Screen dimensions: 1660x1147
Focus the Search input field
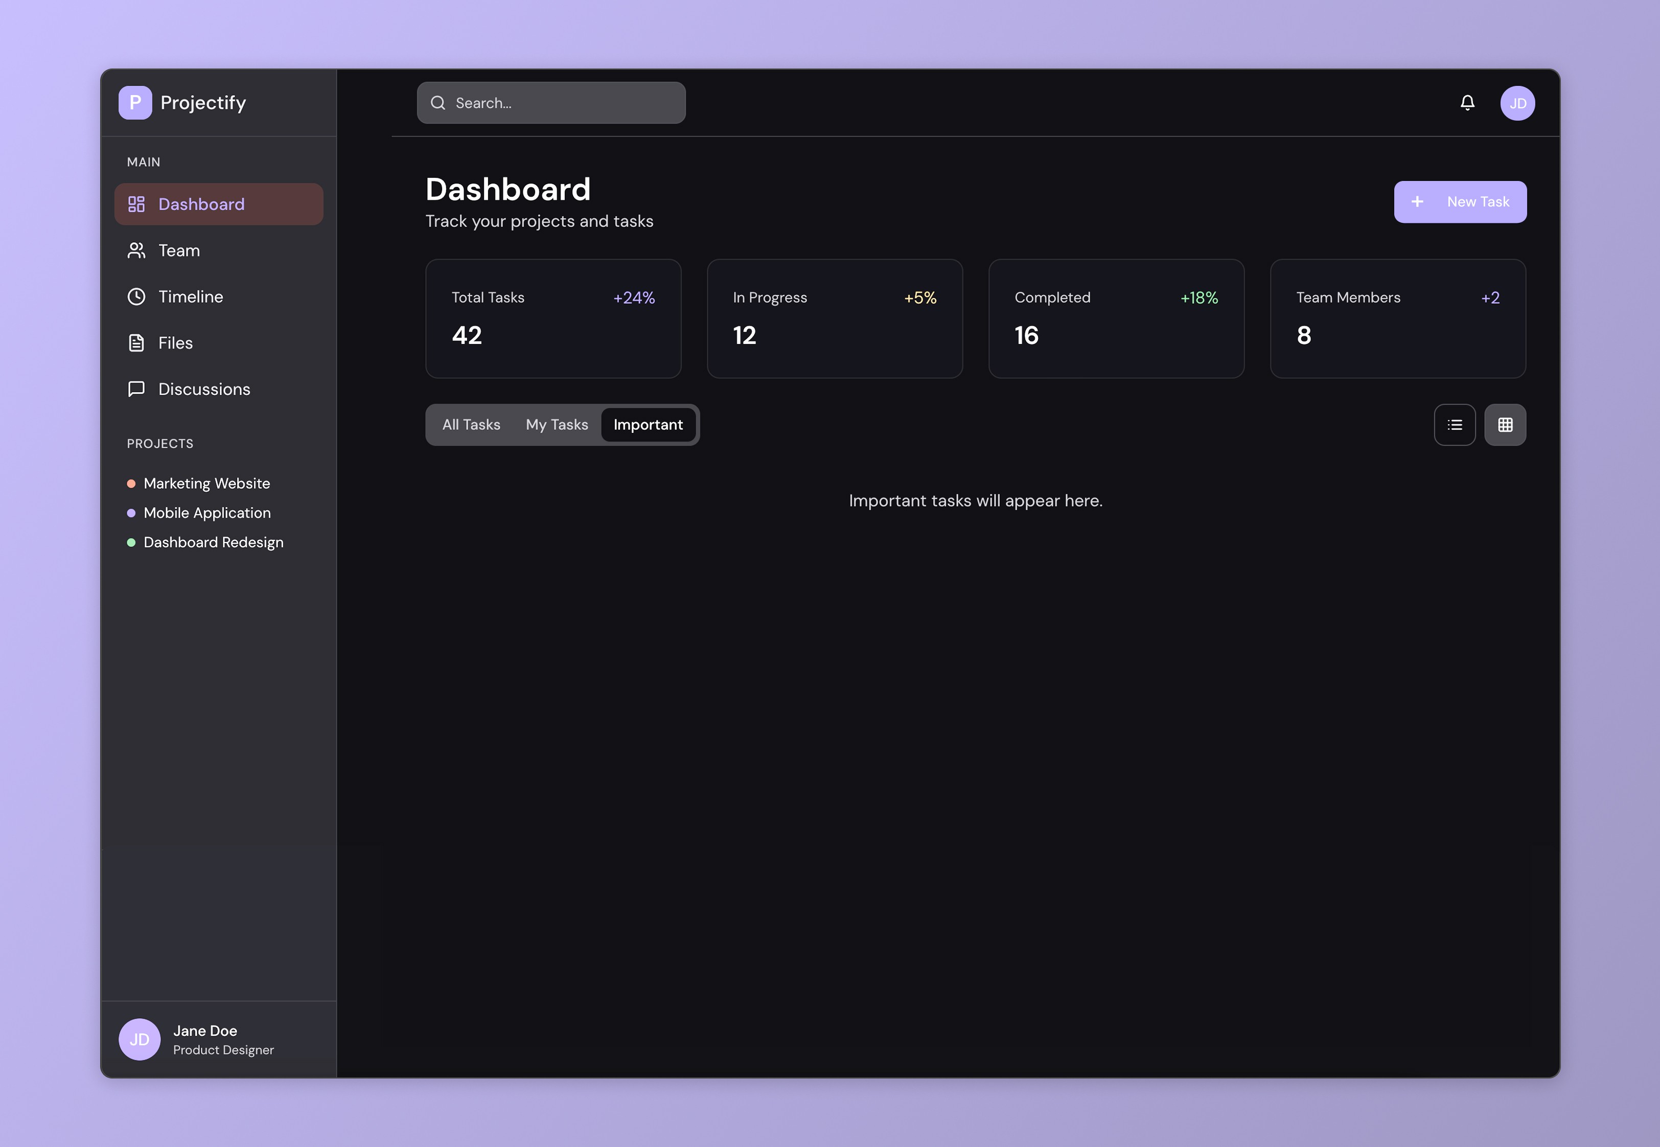[561, 103]
